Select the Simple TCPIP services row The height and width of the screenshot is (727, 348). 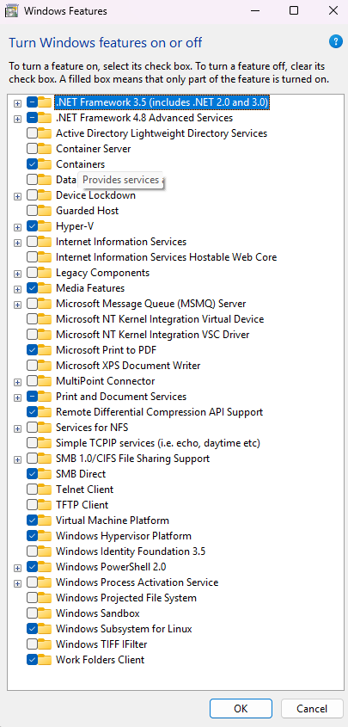[x=158, y=443]
